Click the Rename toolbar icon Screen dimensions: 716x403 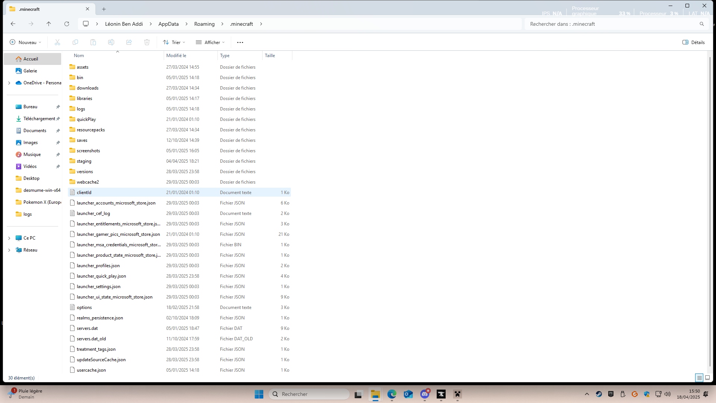(111, 43)
